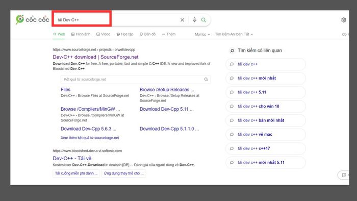
Task: Select the Web tab
Action: (x=59, y=34)
